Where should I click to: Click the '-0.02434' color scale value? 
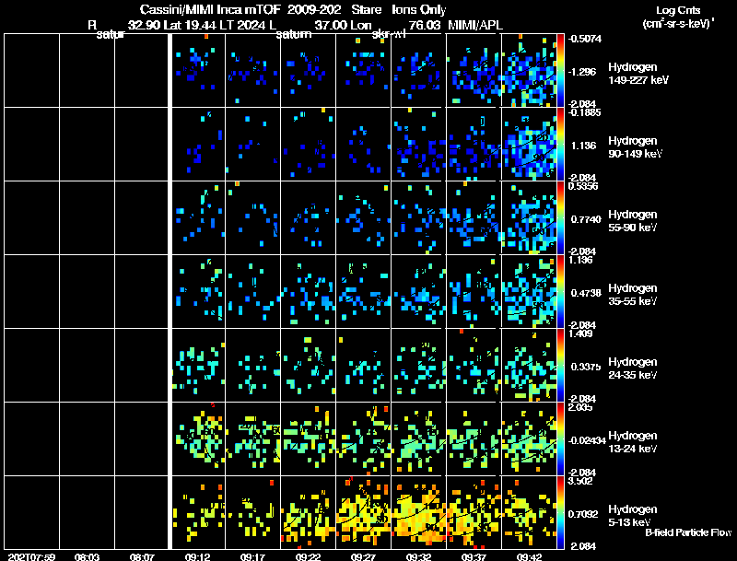586,440
